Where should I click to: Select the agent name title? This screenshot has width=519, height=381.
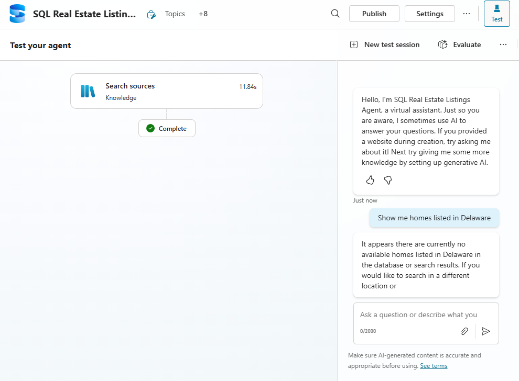pyautogui.click(x=84, y=14)
